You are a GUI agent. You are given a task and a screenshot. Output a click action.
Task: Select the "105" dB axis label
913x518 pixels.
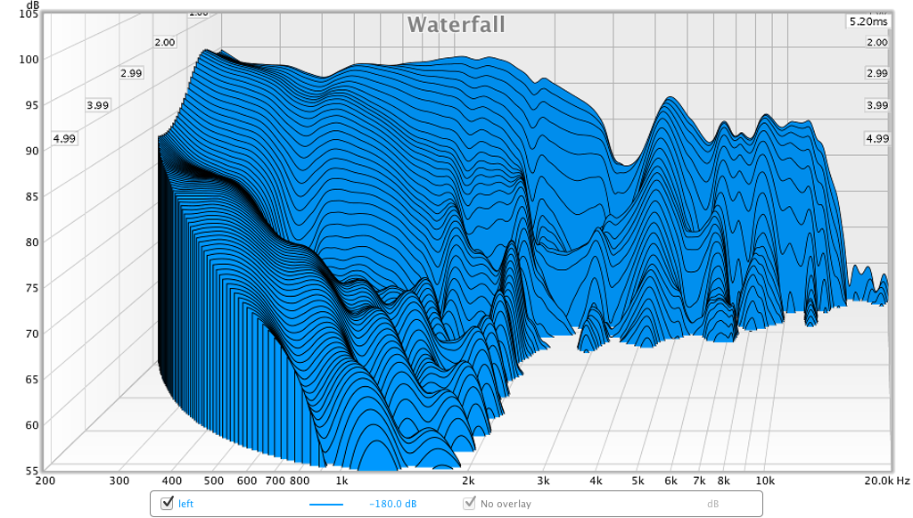point(29,14)
